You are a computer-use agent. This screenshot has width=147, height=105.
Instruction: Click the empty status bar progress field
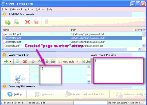point(90,103)
